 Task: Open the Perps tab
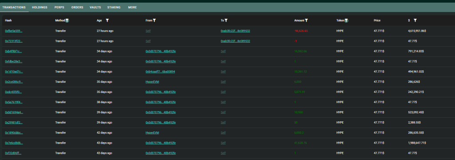(59, 7)
